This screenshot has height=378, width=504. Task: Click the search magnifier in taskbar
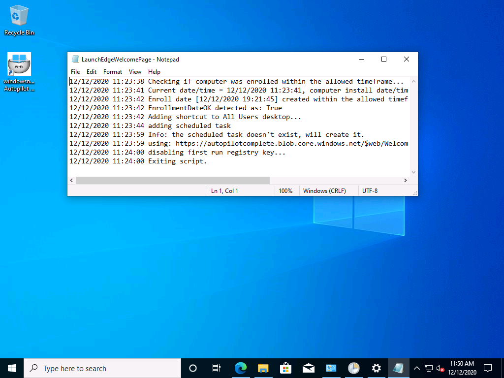point(33,368)
